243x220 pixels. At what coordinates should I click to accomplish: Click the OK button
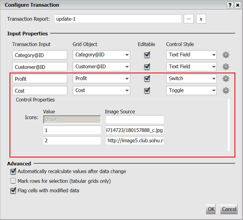click(211, 209)
